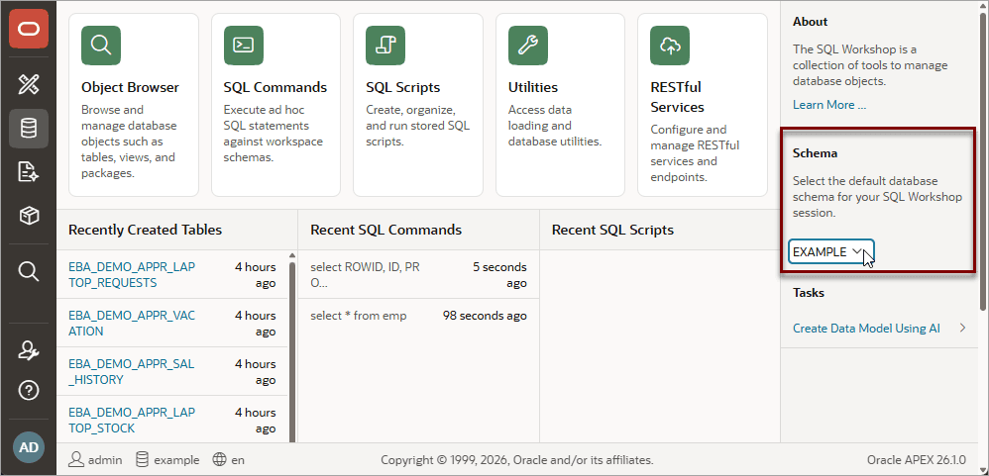
Task: Click the About section heading
Action: (810, 22)
